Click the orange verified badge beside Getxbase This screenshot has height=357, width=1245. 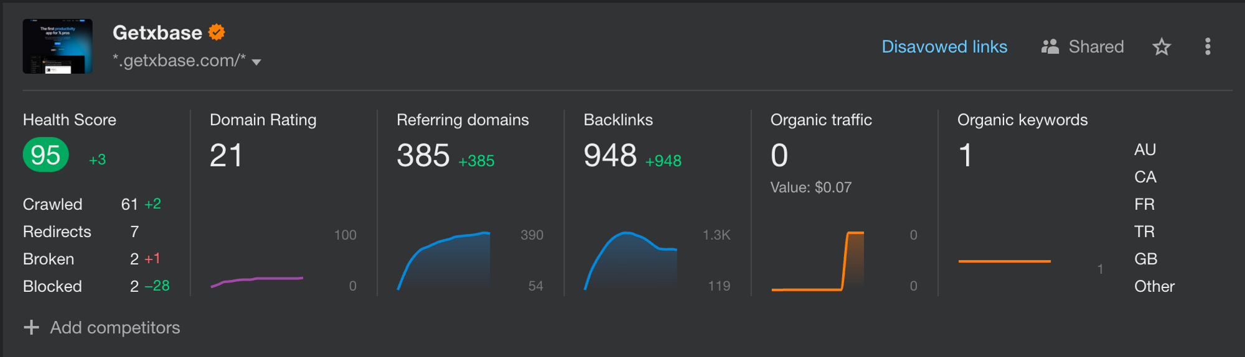tap(217, 32)
